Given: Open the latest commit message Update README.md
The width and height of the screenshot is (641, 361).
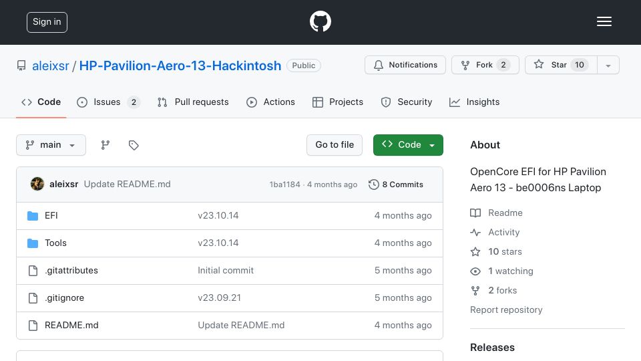Looking at the screenshot, I should click(127, 185).
